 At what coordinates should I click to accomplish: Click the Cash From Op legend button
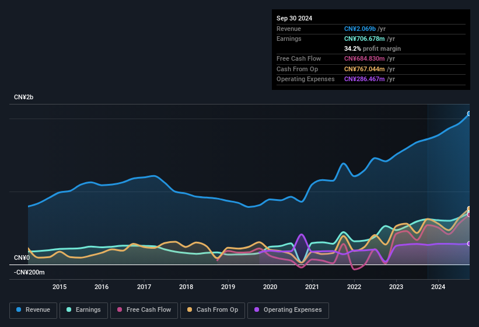point(212,310)
